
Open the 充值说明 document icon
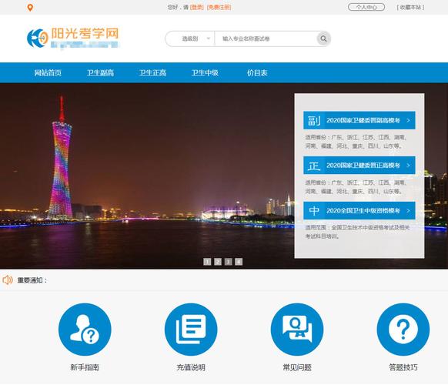[191, 330]
